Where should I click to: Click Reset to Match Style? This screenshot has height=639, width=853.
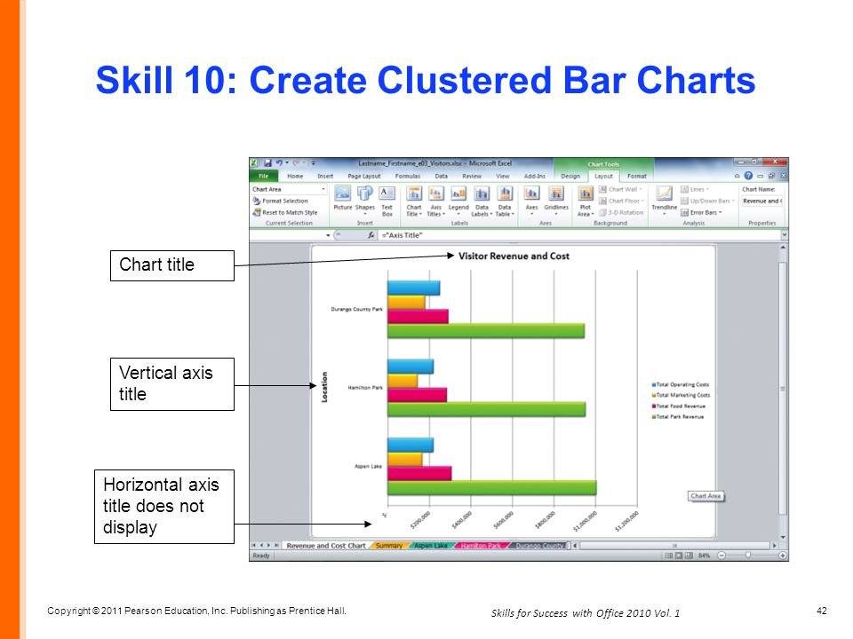point(284,212)
